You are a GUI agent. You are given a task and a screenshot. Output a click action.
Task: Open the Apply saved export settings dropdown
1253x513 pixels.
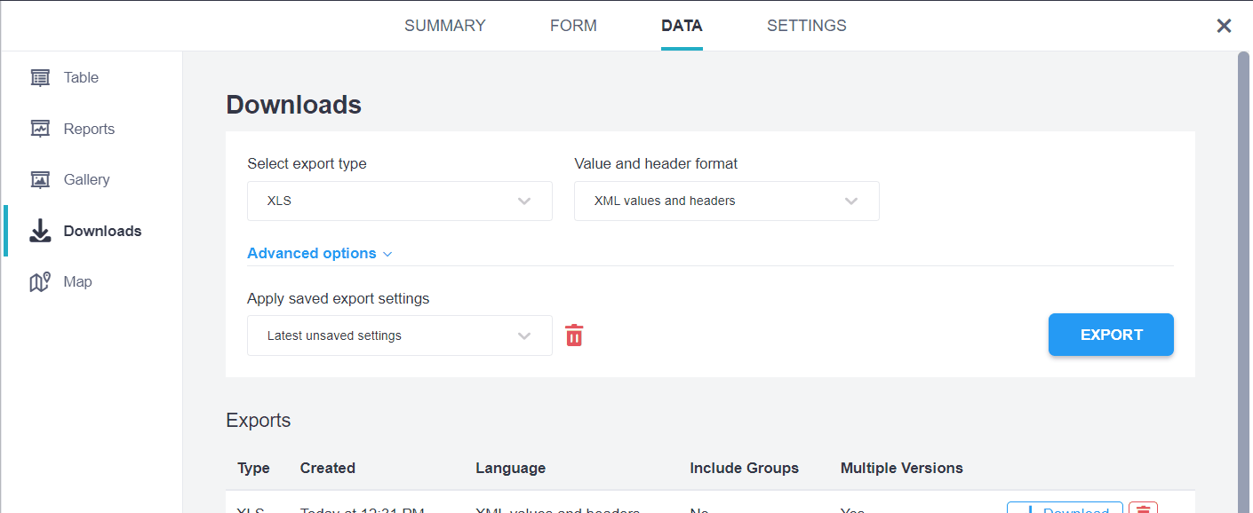399,336
